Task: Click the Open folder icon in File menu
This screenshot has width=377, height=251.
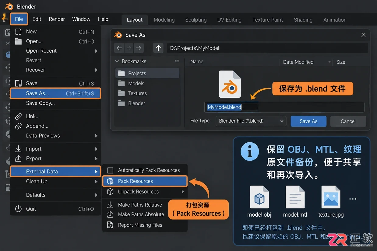Action: click(x=18, y=41)
